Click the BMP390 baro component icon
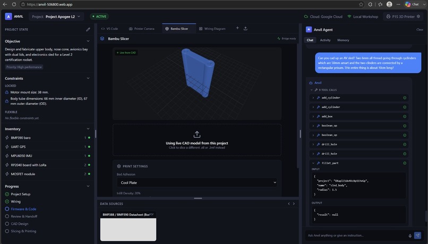Screen dimensions: 428x244 pyautogui.click(x=7, y=138)
